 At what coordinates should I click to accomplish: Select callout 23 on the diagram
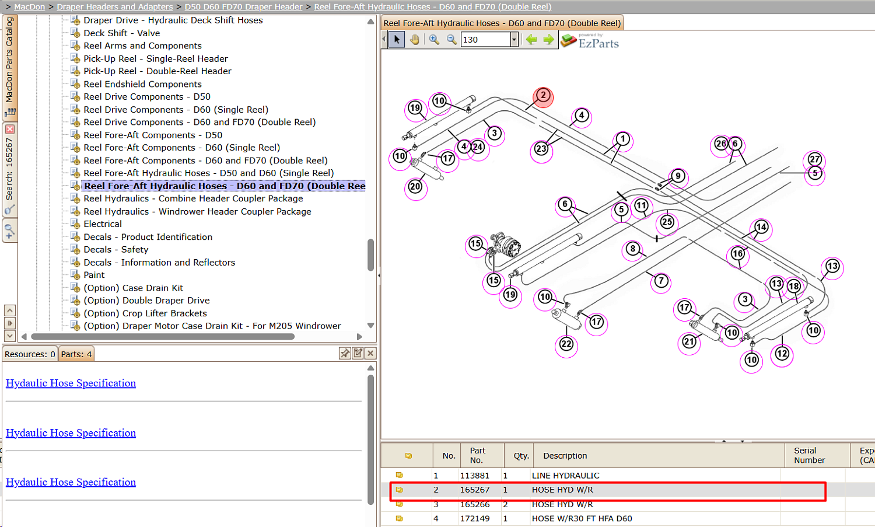coord(541,149)
